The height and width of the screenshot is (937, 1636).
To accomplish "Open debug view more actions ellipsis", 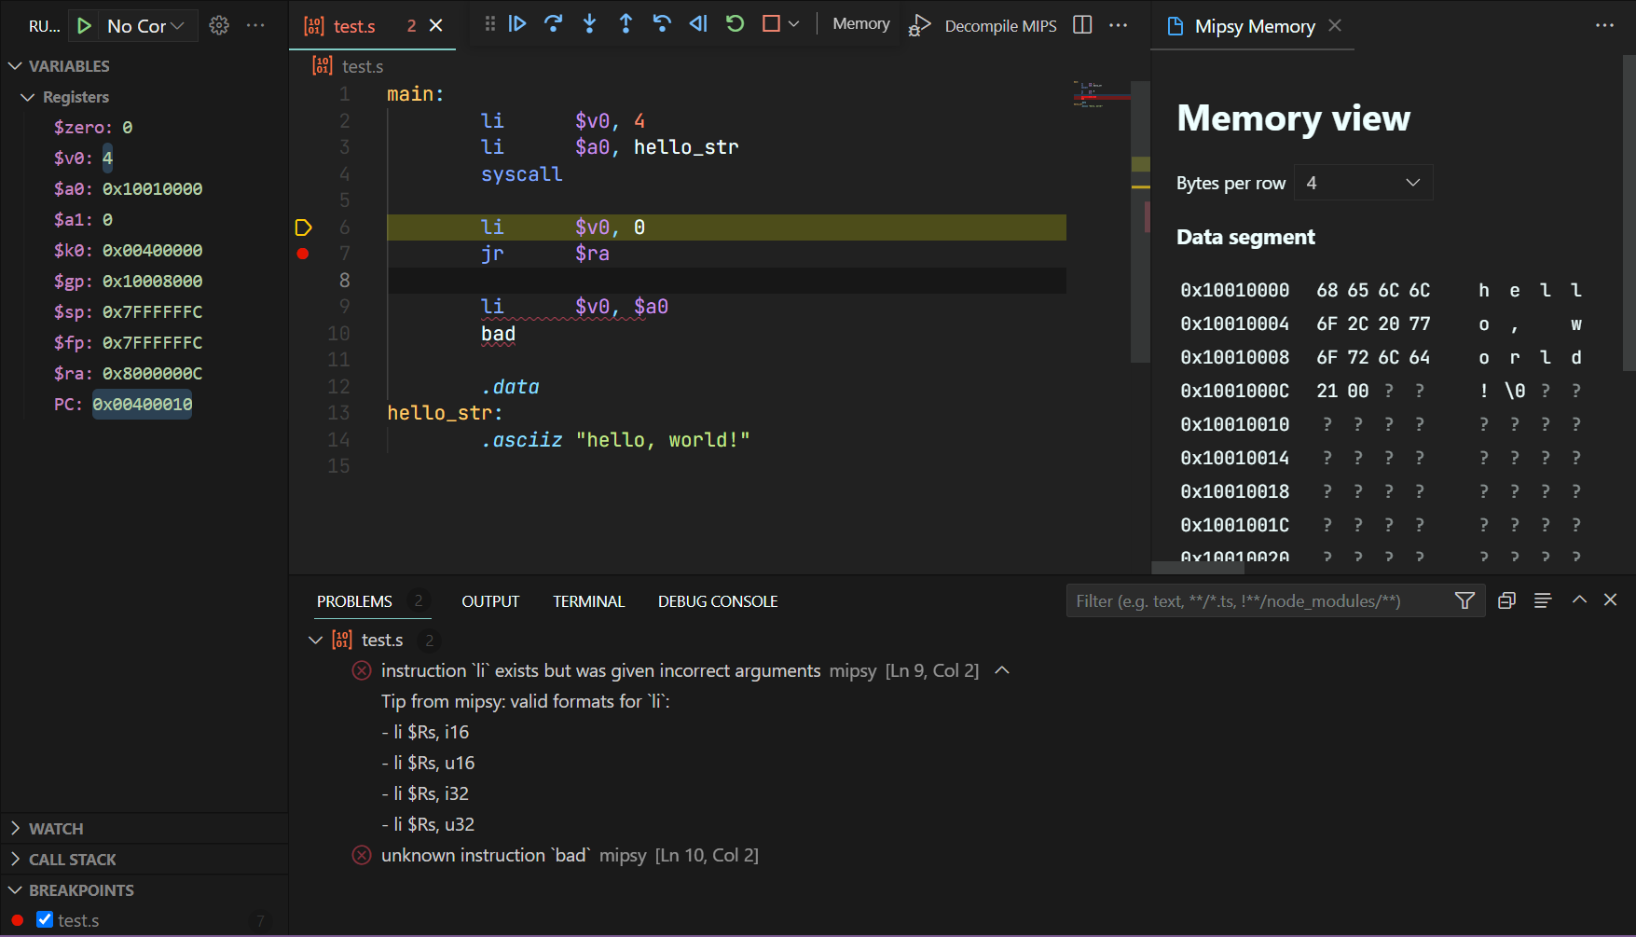I will (x=255, y=26).
